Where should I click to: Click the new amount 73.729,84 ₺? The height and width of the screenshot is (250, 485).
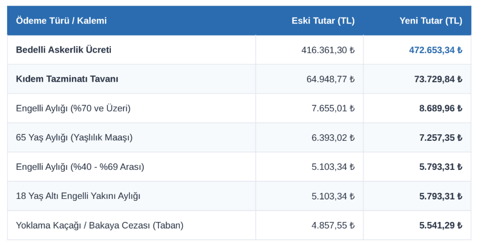click(438, 79)
